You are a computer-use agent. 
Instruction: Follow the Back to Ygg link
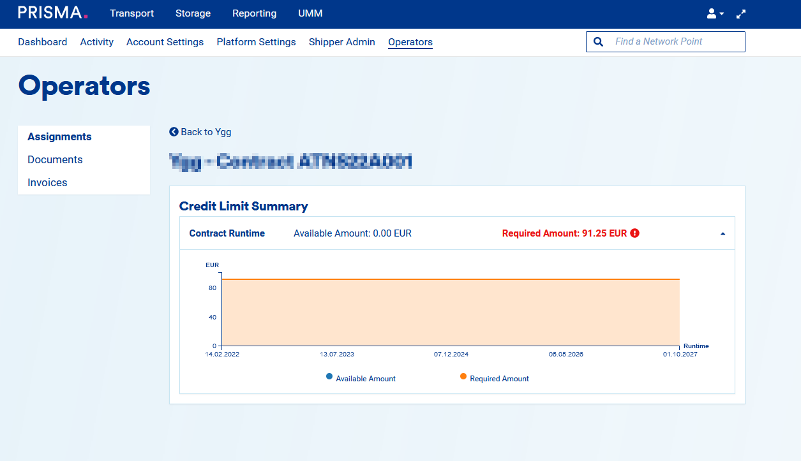[x=206, y=132]
